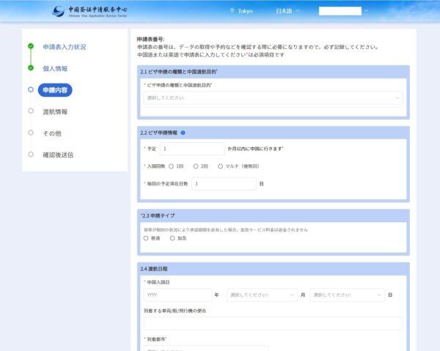The width and height of the screenshot is (440, 351).
Task: Open the ビザ申請の種類と中国渡航目的 dropdown
Action: (x=273, y=97)
